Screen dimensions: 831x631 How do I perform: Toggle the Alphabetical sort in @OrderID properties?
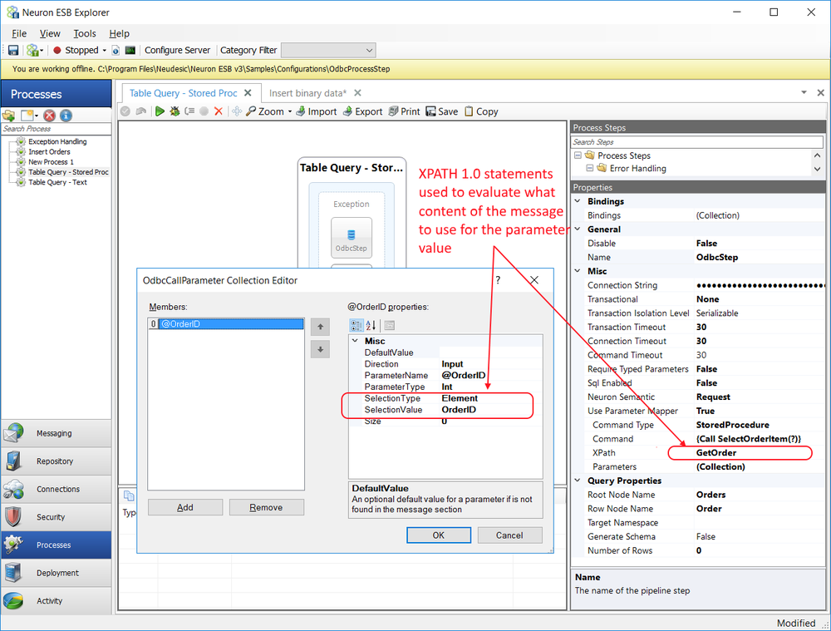pos(371,325)
